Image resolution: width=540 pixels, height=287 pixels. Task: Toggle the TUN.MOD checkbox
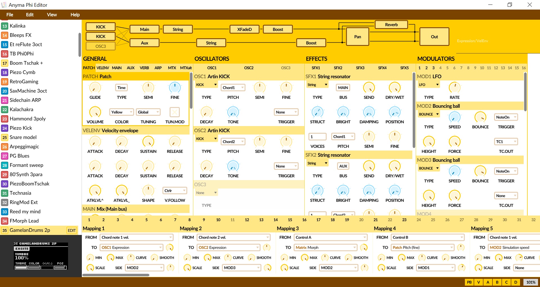[175, 112]
